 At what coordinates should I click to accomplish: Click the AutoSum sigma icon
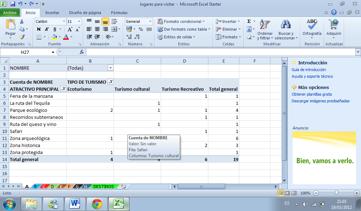coord(249,21)
